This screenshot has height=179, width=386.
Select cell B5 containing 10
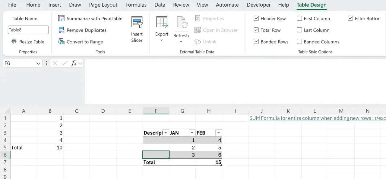coord(50,147)
